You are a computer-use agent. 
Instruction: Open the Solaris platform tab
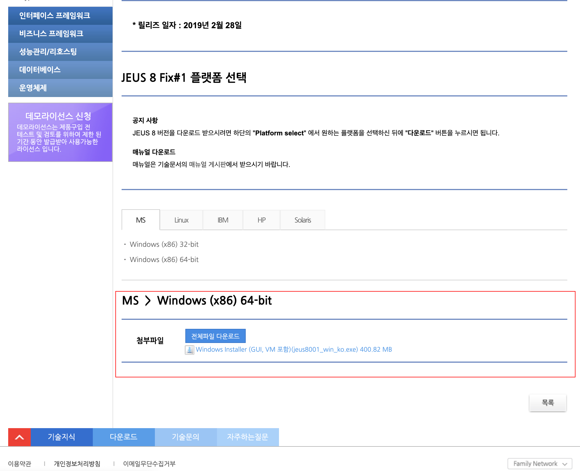(302, 220)
